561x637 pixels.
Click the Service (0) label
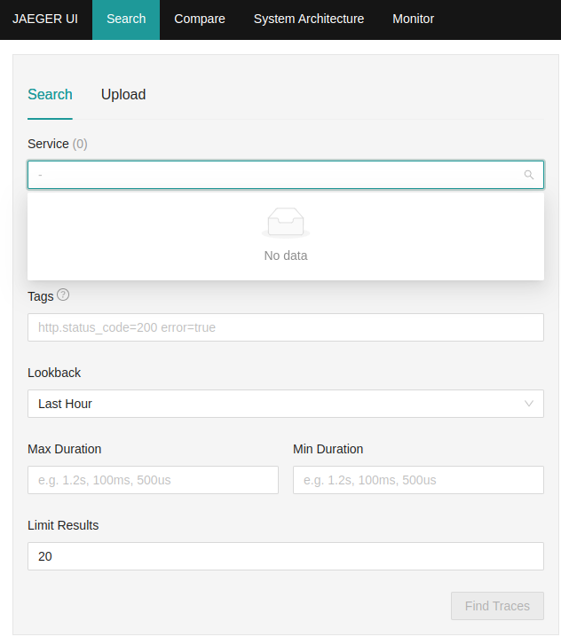pyautogui.click(x=58, y=144)
